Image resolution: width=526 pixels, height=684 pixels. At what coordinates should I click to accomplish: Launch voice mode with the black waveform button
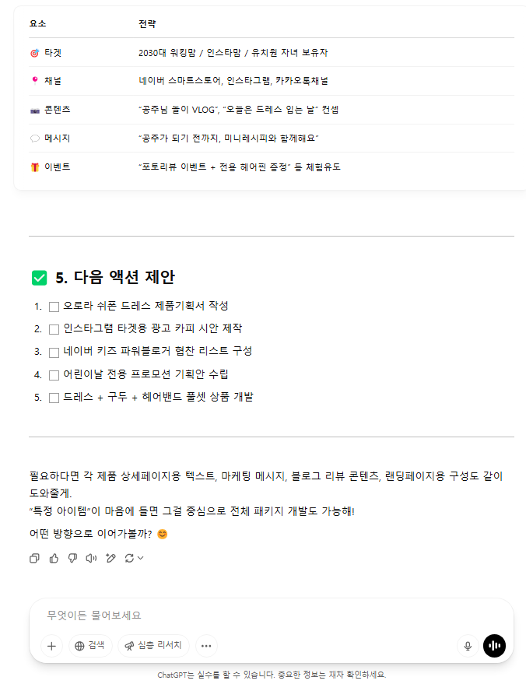point(494,646)
